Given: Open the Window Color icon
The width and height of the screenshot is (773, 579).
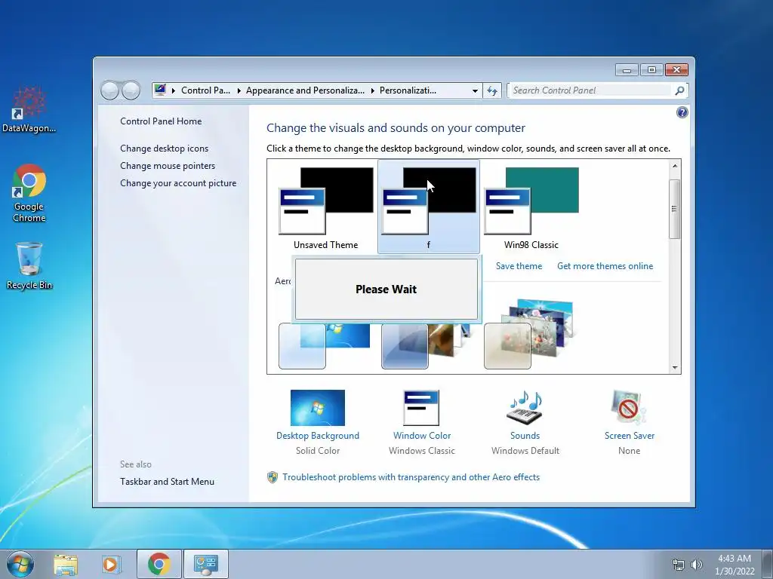Looking at the screenshot, I should tap(421, 408).
